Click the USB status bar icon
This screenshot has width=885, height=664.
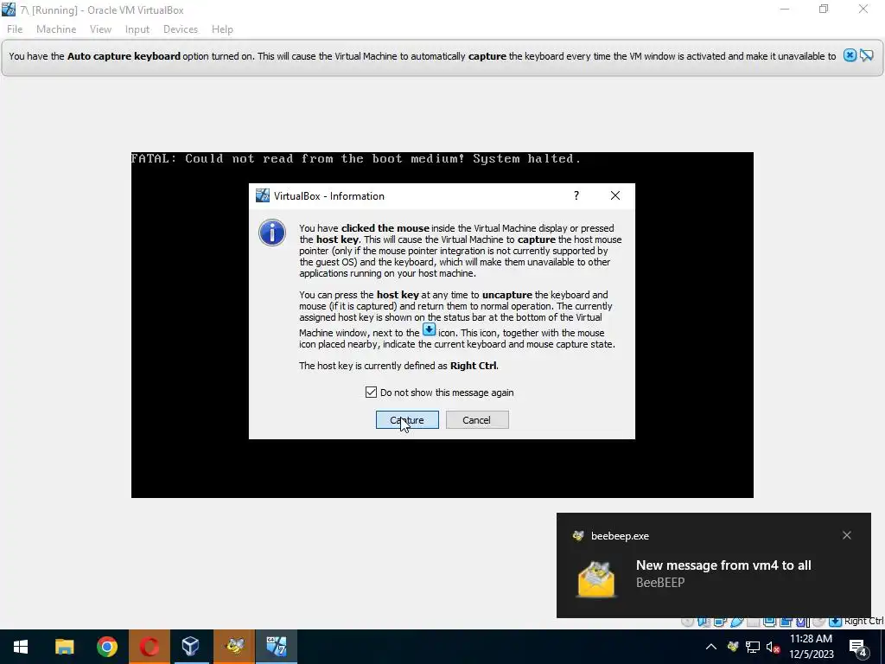[737, 621]
